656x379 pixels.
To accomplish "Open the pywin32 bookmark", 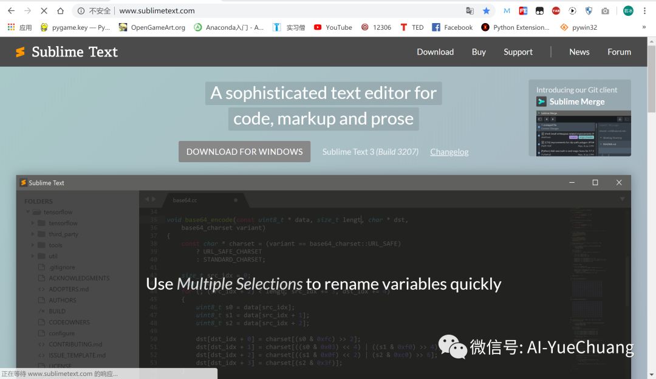I will click(x=579, y=27).
